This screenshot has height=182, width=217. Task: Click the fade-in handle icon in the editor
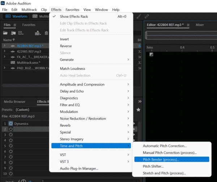pos(151,54)
